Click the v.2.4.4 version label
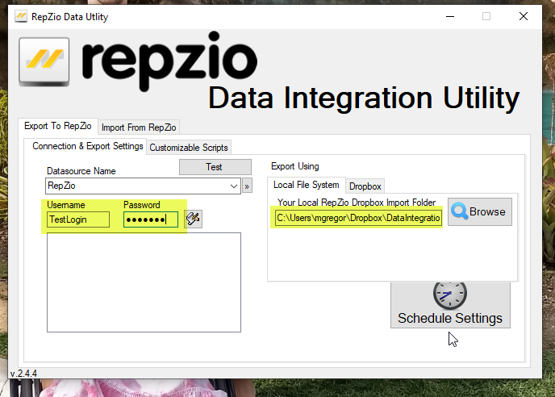Viewport: 555px width, 397px height. [x=23, y=374]
